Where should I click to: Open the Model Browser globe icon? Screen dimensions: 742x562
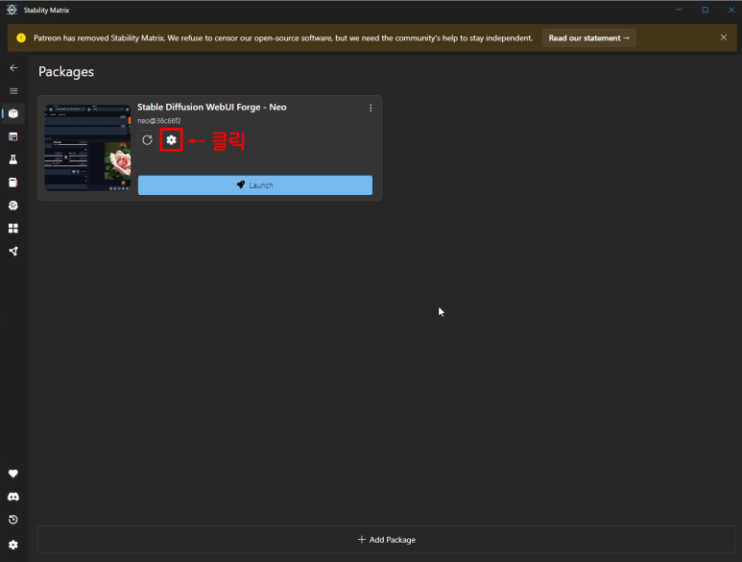13,206
